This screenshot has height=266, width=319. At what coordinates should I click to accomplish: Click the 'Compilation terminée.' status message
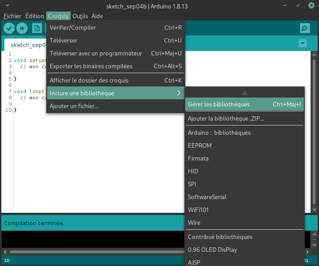34,223
